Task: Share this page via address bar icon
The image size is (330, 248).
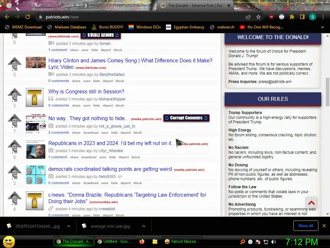Action: (248, 17)
